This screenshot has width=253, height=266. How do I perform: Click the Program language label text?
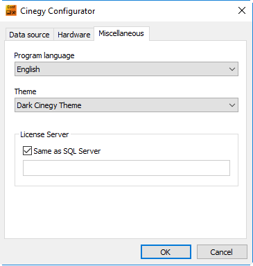pos(44,55)
